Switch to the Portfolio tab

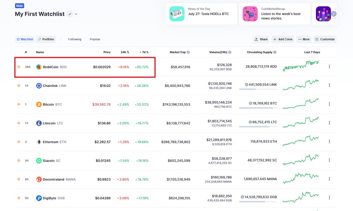tap(46, 39)
